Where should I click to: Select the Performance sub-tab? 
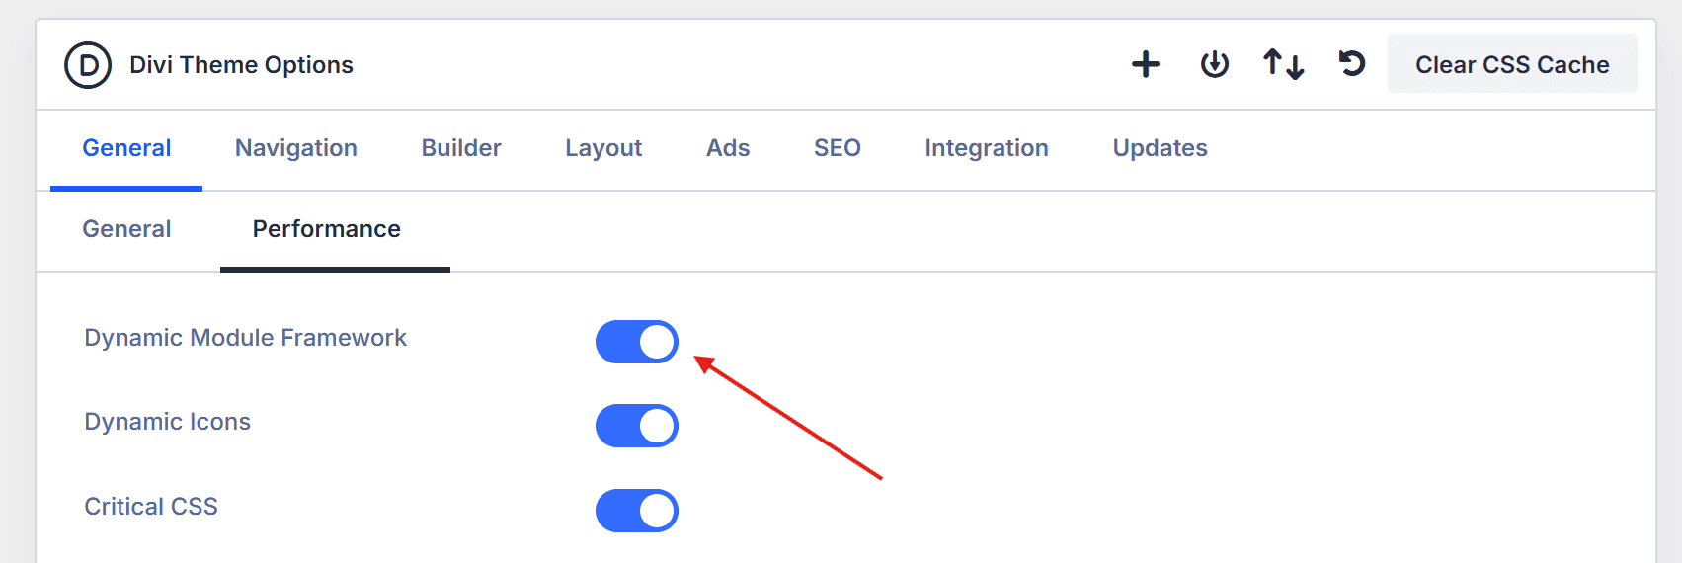(327, 229)
